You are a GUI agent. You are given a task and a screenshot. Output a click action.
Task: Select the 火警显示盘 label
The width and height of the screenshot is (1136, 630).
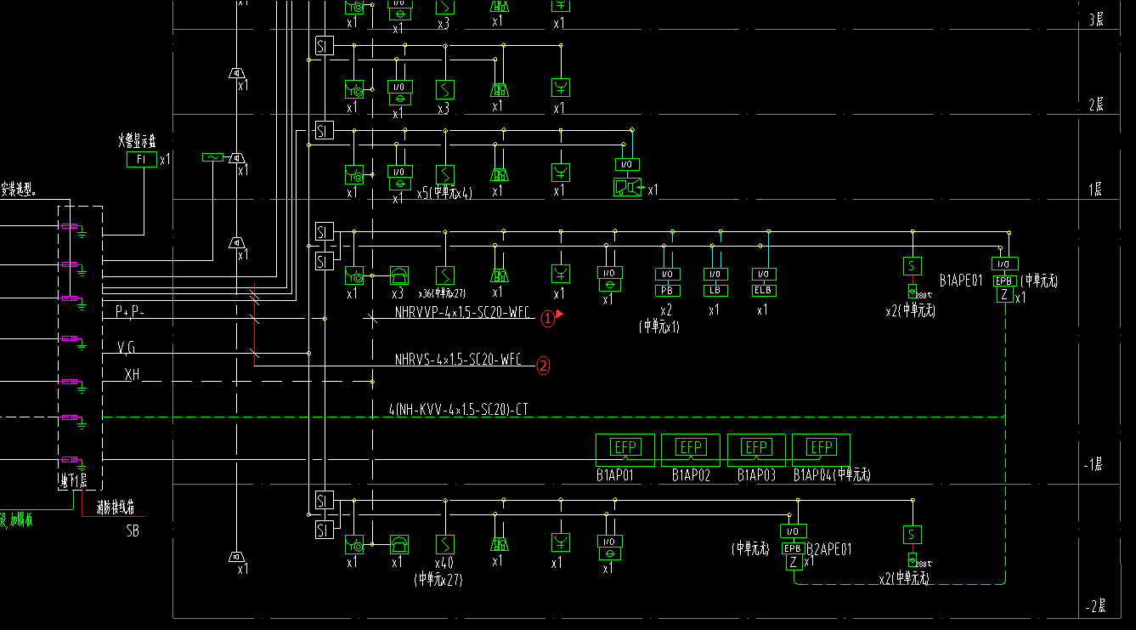click(x=138, y=141)
